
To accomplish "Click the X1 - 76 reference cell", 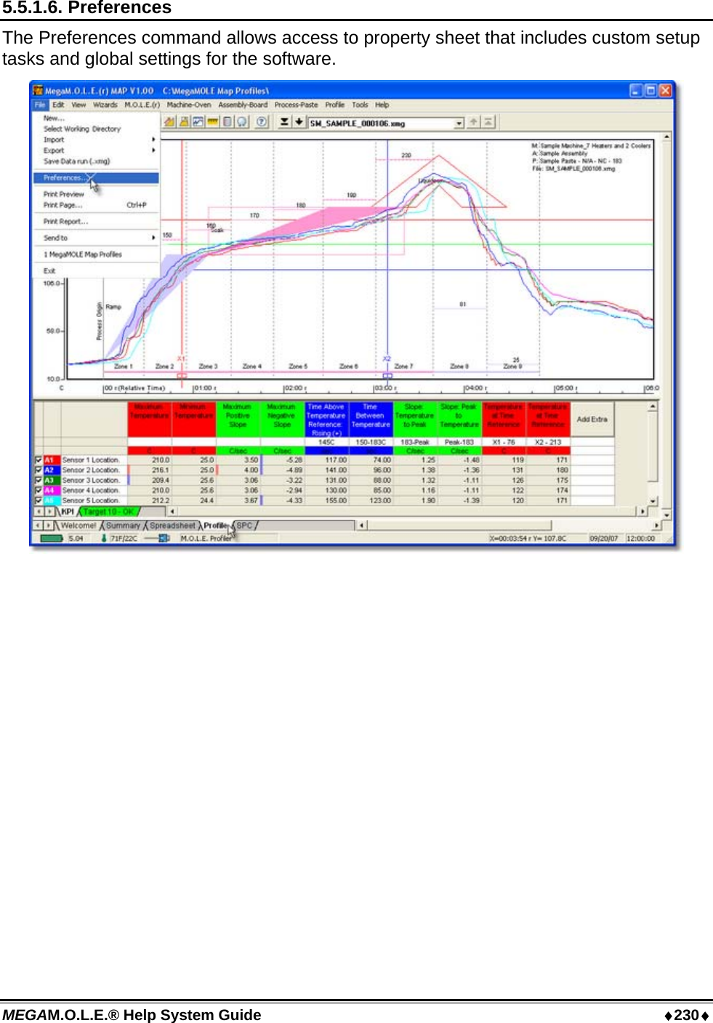I will point(503,442).
